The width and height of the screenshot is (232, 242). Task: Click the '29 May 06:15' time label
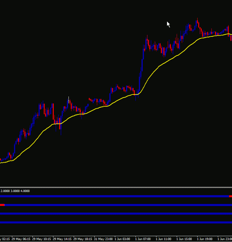pyautogui.click(x=21, y=239)
